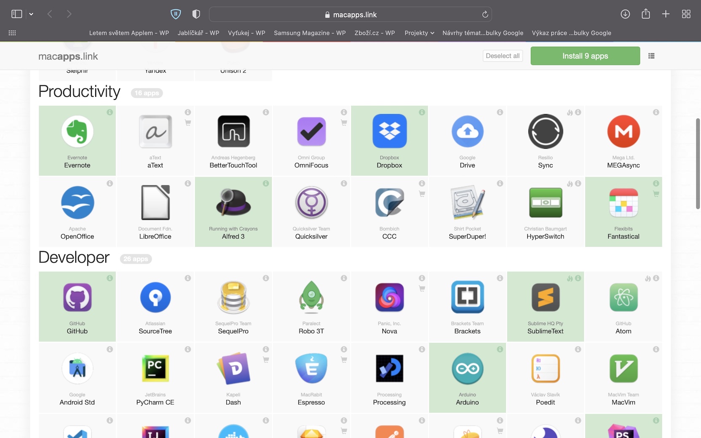Select the HyperSwitch app icon
The image size is (701, 438).
546,203
